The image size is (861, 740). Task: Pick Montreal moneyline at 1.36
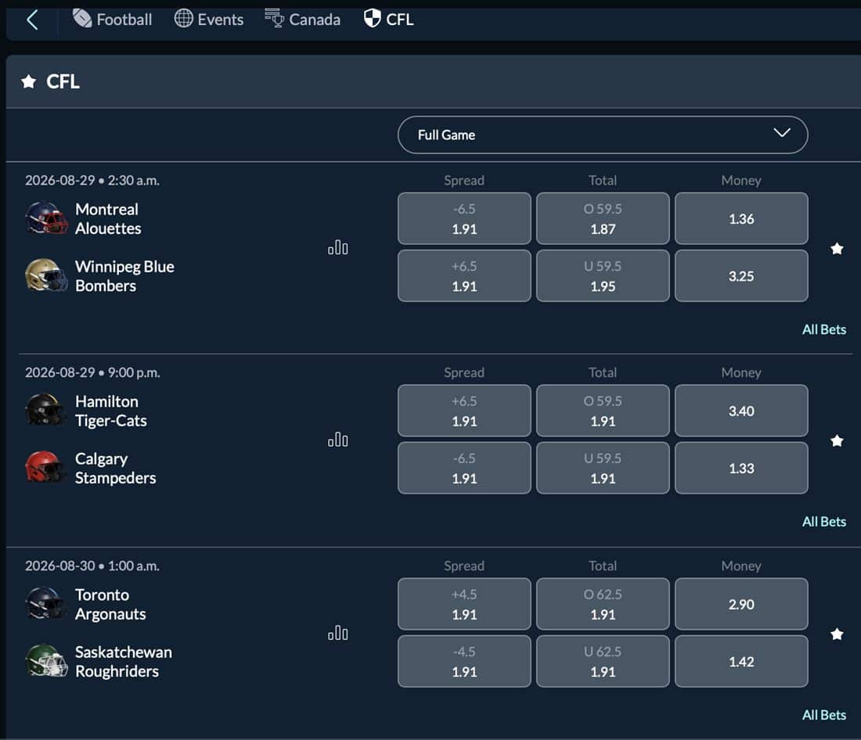[740, 218]
